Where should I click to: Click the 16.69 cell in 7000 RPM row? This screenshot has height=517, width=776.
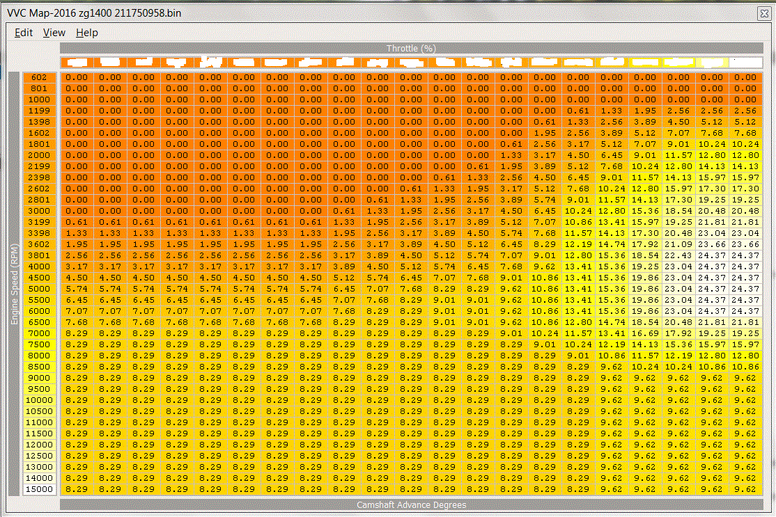(x=645, y=333)
